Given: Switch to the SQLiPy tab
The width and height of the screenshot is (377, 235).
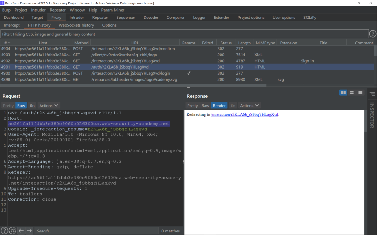Looking at the screenshot, I should 310,18.
